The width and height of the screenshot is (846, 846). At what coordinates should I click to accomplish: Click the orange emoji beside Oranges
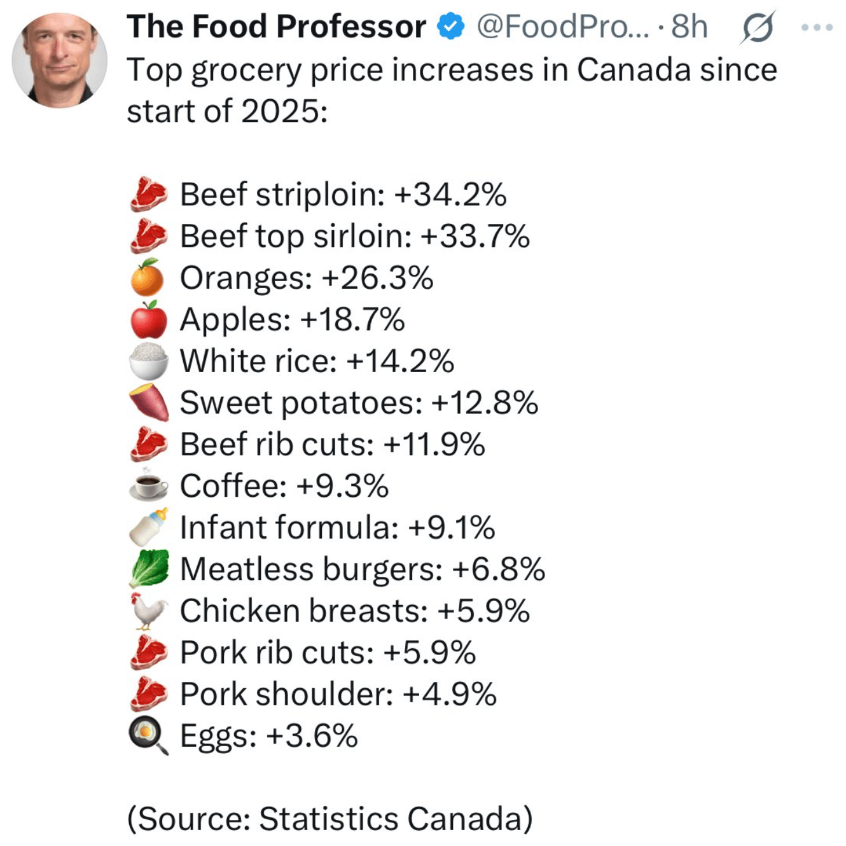(148, 277)
